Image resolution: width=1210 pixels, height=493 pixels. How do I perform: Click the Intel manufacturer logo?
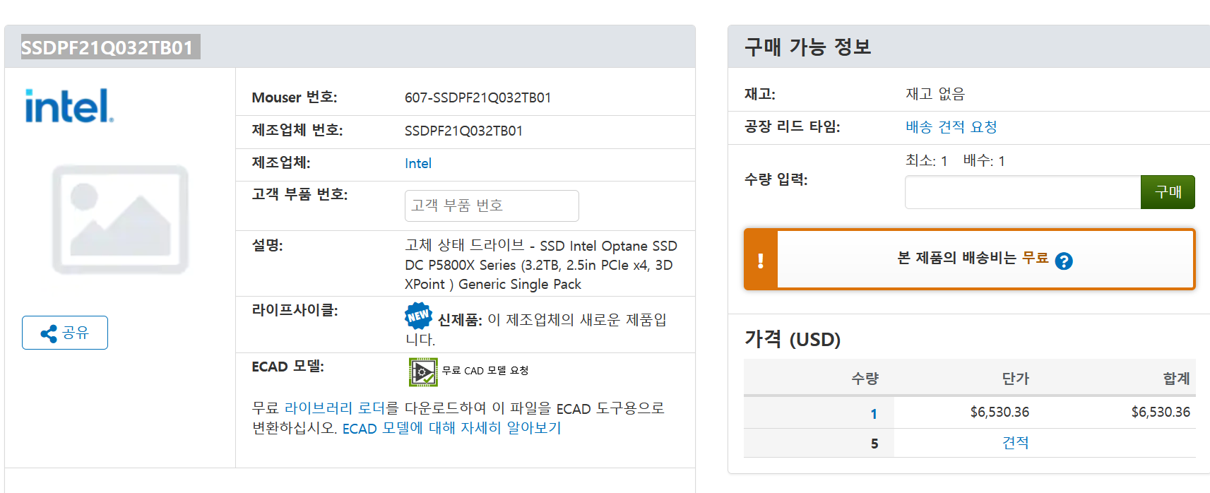coord(69,106)
